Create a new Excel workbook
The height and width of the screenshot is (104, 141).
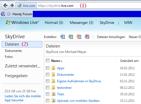[71, 37]
